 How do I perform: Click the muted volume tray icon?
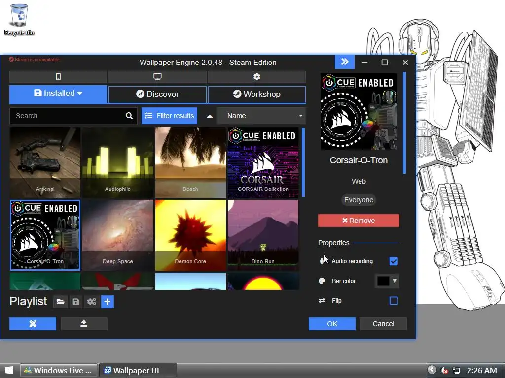coord(444,370)
